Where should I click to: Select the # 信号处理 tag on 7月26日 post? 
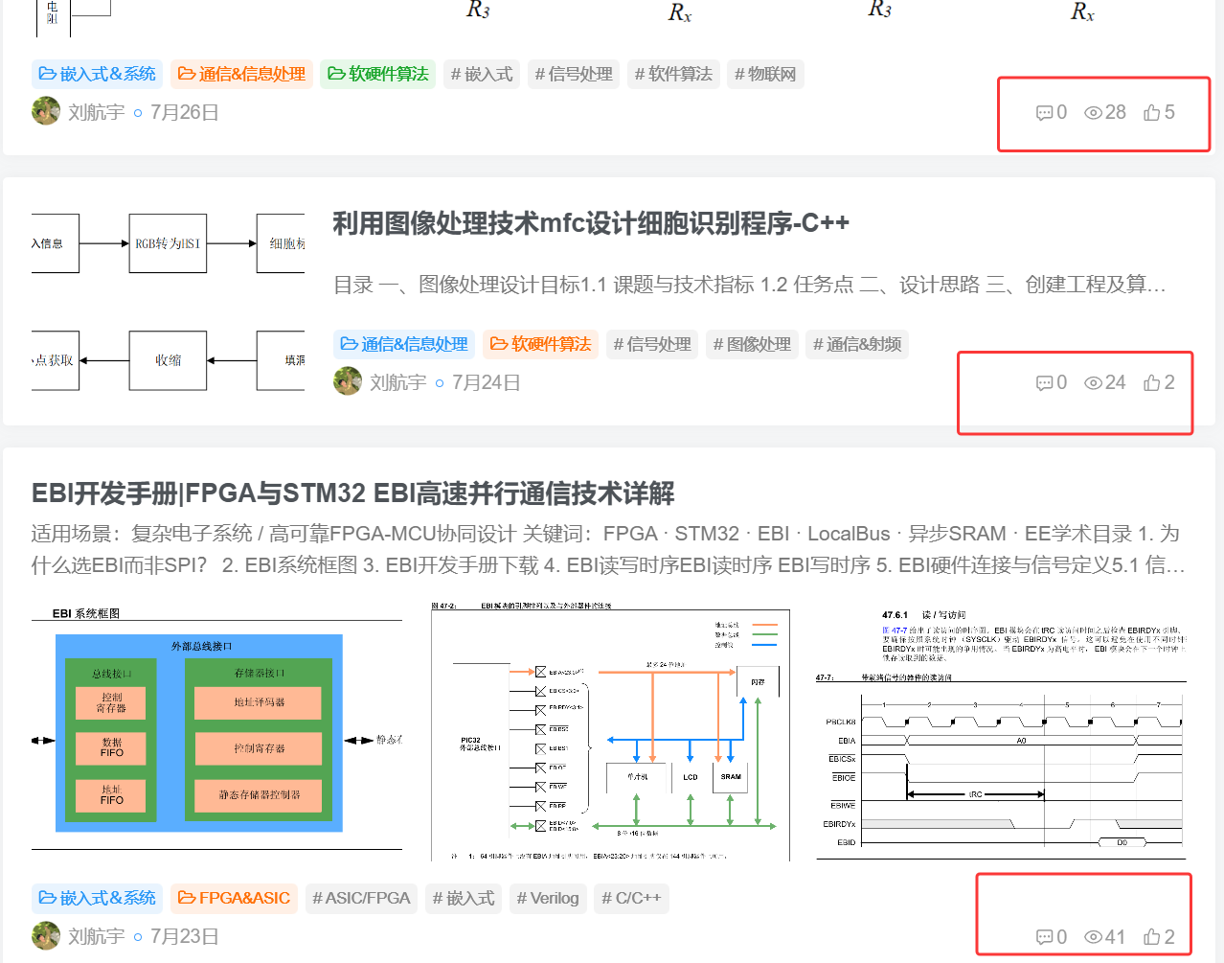[574, 74]
